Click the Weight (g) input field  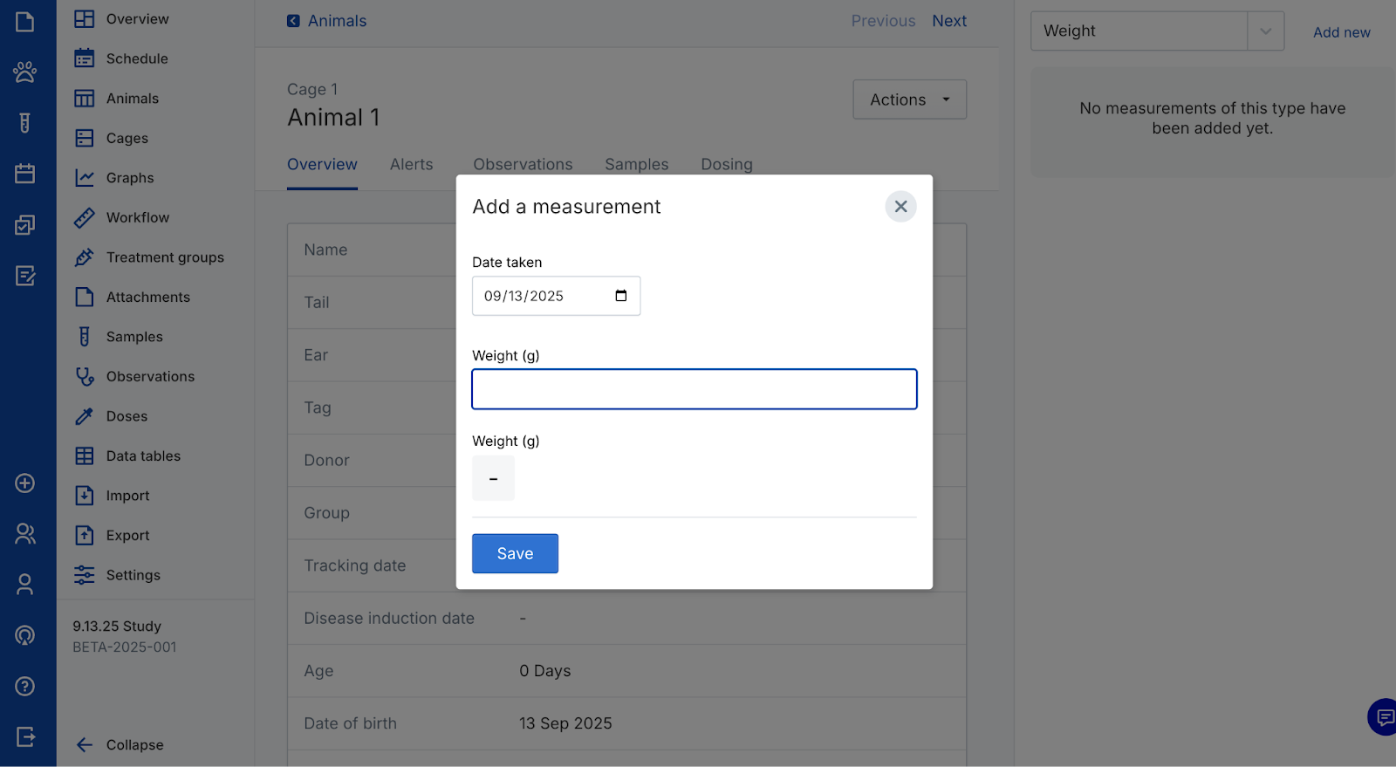694,389
